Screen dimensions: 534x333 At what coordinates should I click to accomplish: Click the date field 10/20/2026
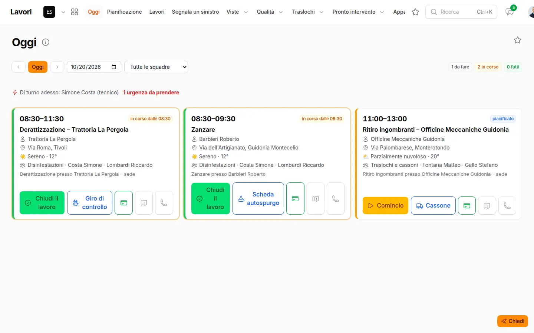pos(94,67)
